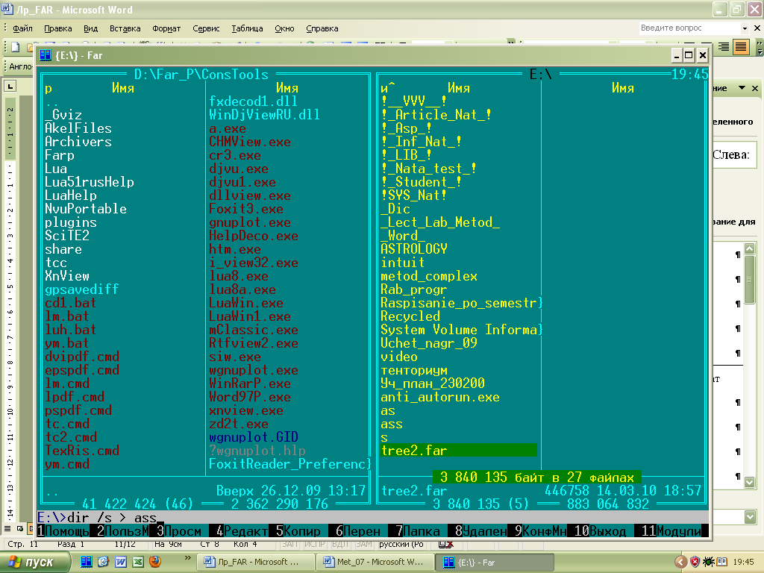Launch Firefox from Quick Launch
The width and height of the screenshot is (764, 573).
(x=155, y=562)
